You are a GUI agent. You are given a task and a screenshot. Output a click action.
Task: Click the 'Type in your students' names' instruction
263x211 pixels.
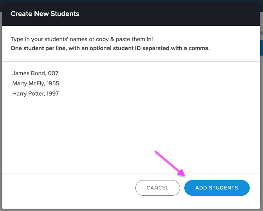(82, 39)
